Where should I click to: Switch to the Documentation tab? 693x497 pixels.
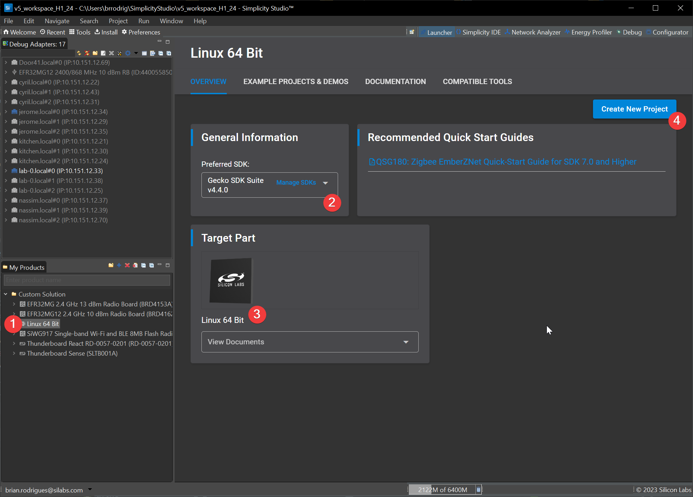click(x=395, y=82)
